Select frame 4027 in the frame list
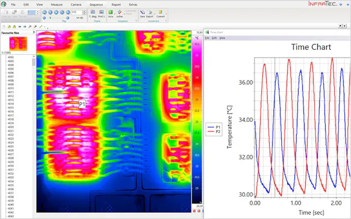351x219 pixels. click(11, 154)
